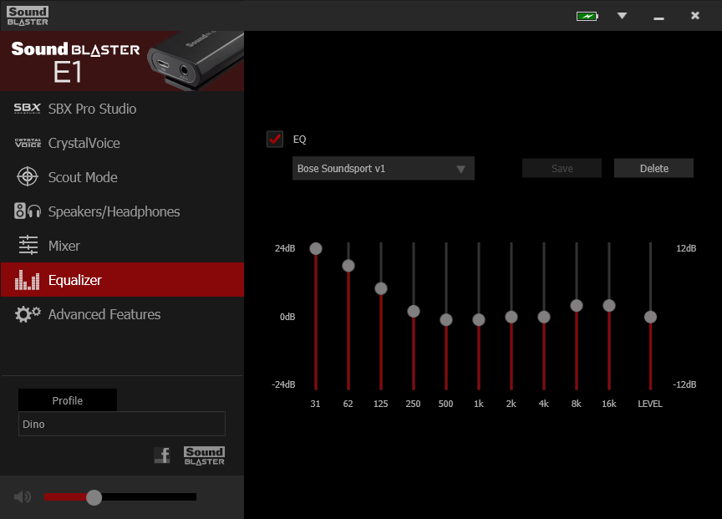The height and width of the screenshot is (519, 722).
Task: Click the 31 Hz band slider handle
Action: (316, 249)
